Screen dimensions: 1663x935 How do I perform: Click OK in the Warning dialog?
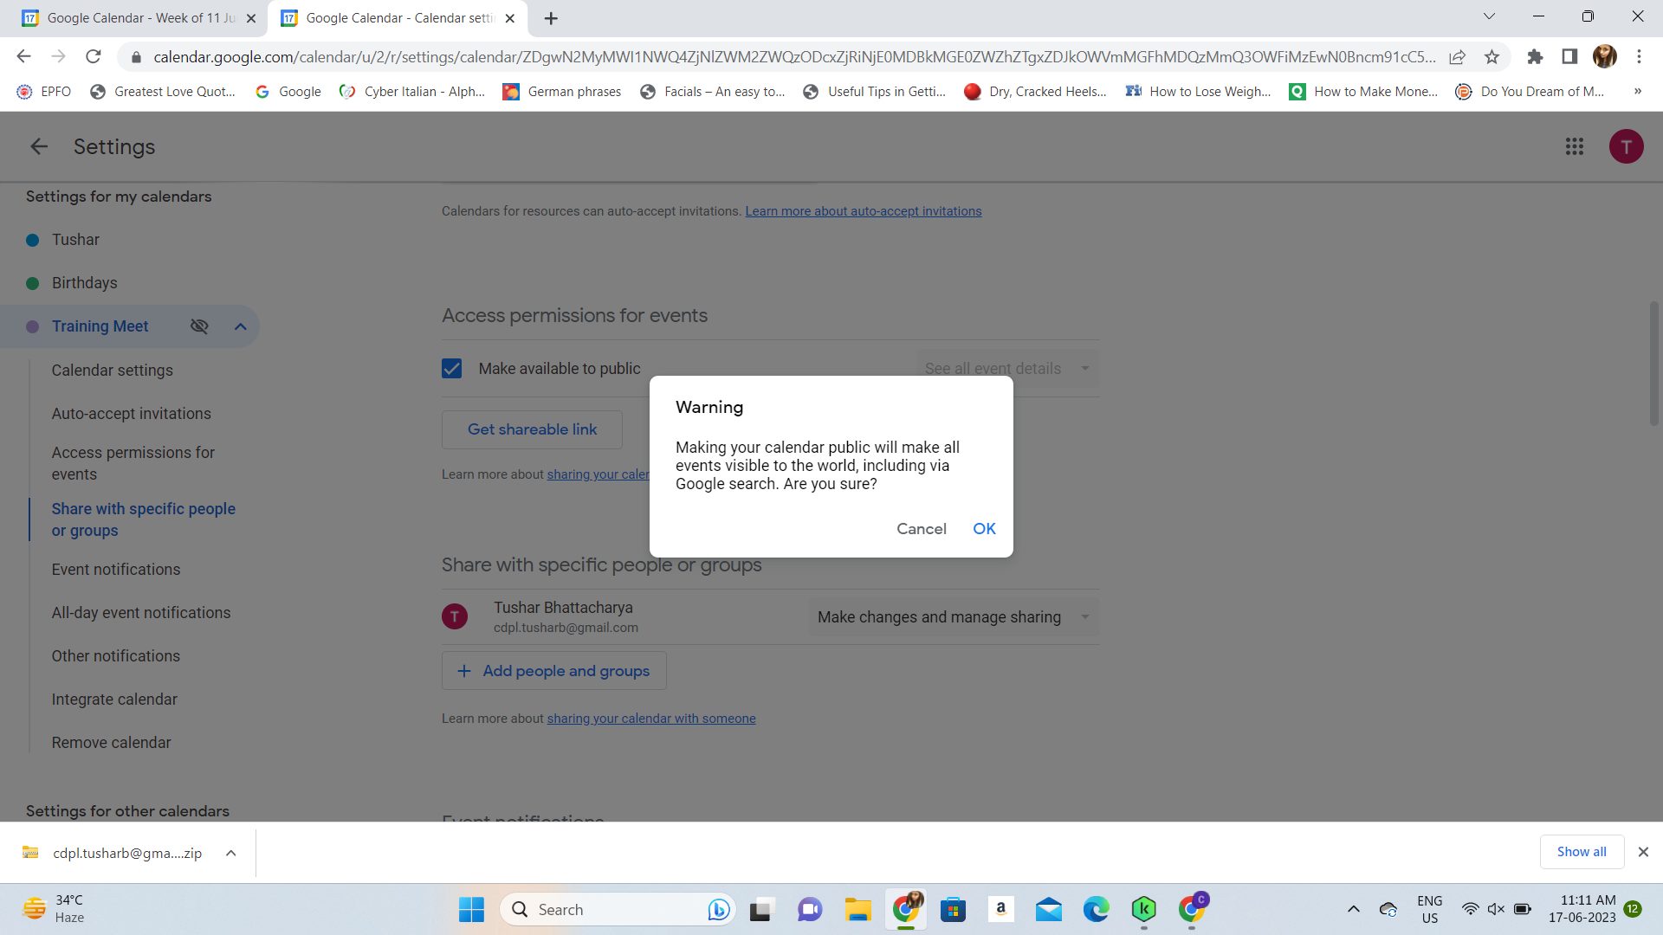[x=983, y=527]
